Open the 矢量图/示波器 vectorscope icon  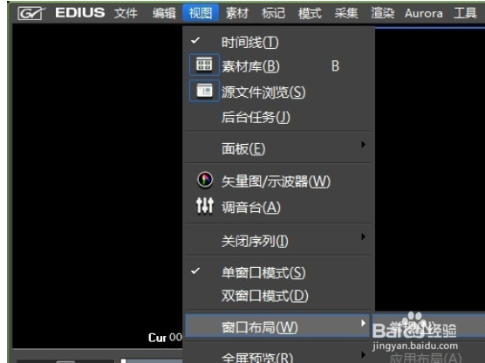coord(205,180)
